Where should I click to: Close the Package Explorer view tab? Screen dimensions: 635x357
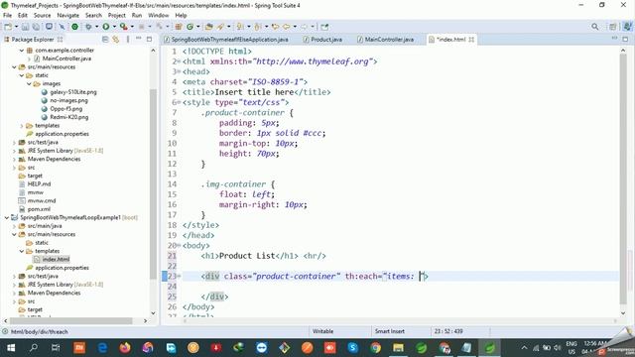tap(60, 40)
